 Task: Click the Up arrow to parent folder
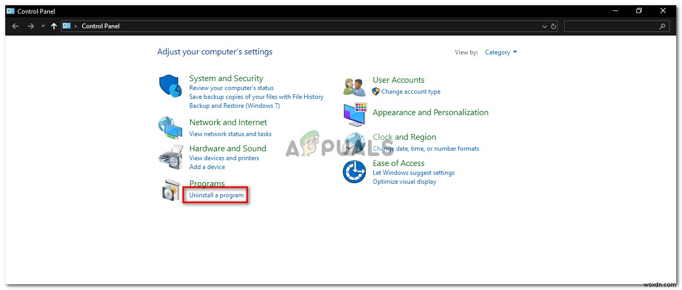(x=54, y=26)
